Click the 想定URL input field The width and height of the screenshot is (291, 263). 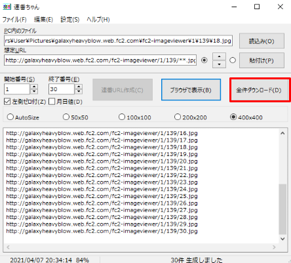[x=100, y=60]
